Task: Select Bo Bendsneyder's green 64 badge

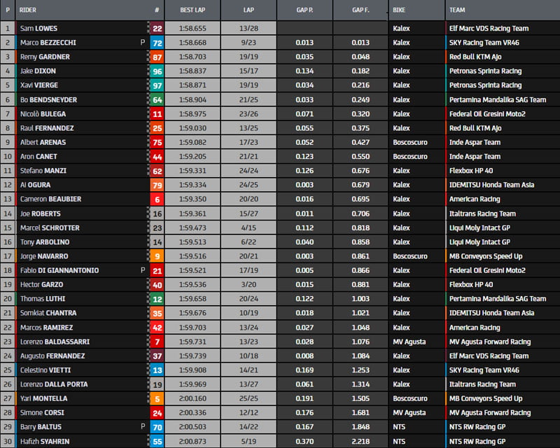Action: pos(157,99)
